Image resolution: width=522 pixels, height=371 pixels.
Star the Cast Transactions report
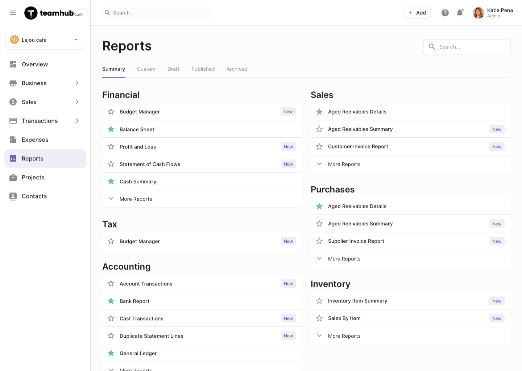click(111, 318)
